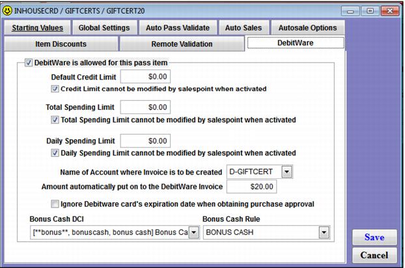Click the Bonus Cash DCI label

click(57, 219)
